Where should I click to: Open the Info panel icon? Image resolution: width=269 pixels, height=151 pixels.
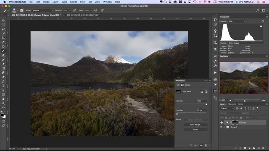tap(215, 24)
